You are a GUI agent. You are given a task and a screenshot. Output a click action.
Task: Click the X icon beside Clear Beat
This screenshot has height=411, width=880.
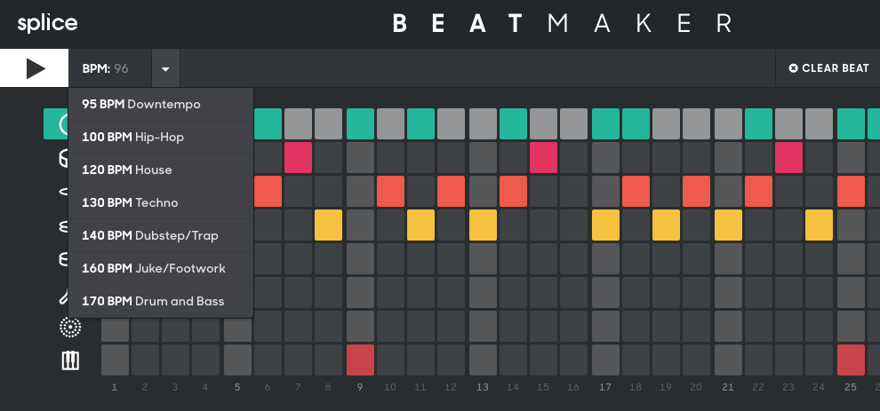point(793,68)
